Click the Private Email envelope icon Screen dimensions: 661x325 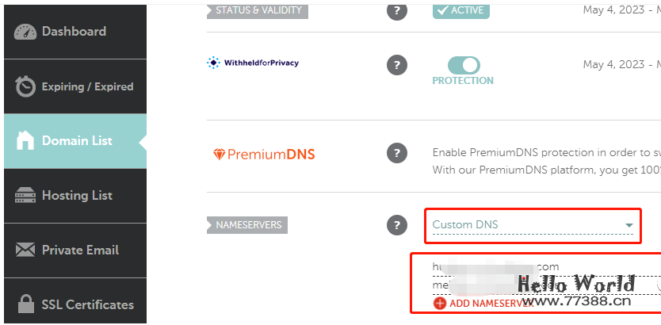26,250
